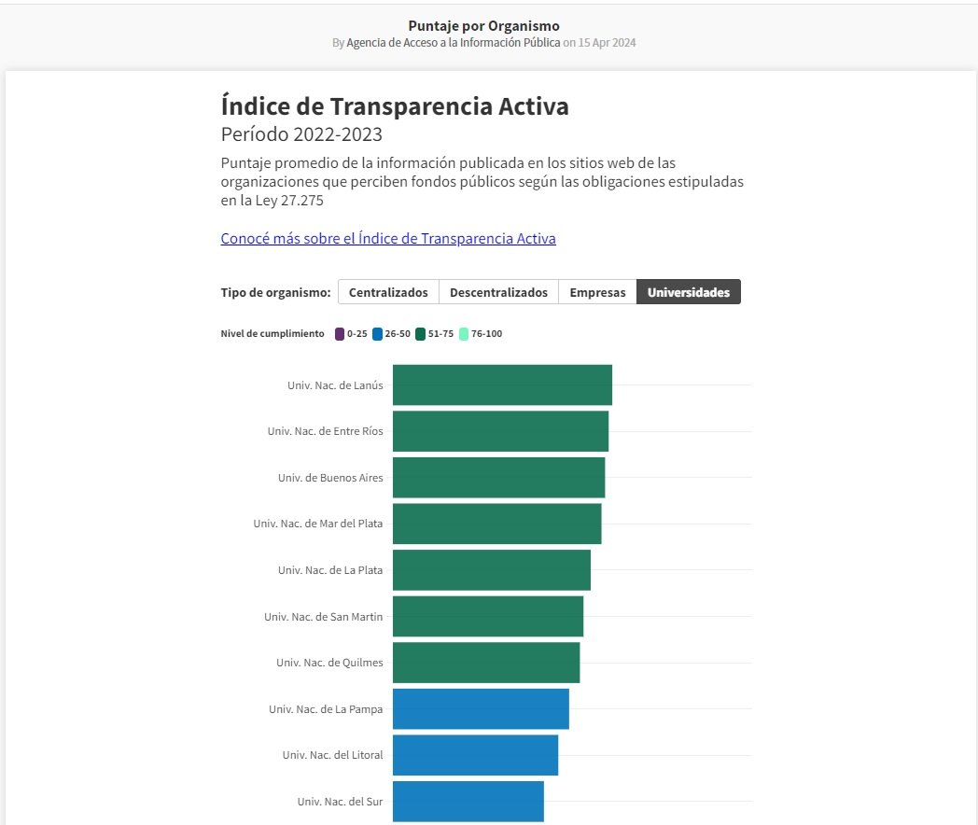
Task: Click the blue 26-50 legend swatch
Action: [377, 334]
